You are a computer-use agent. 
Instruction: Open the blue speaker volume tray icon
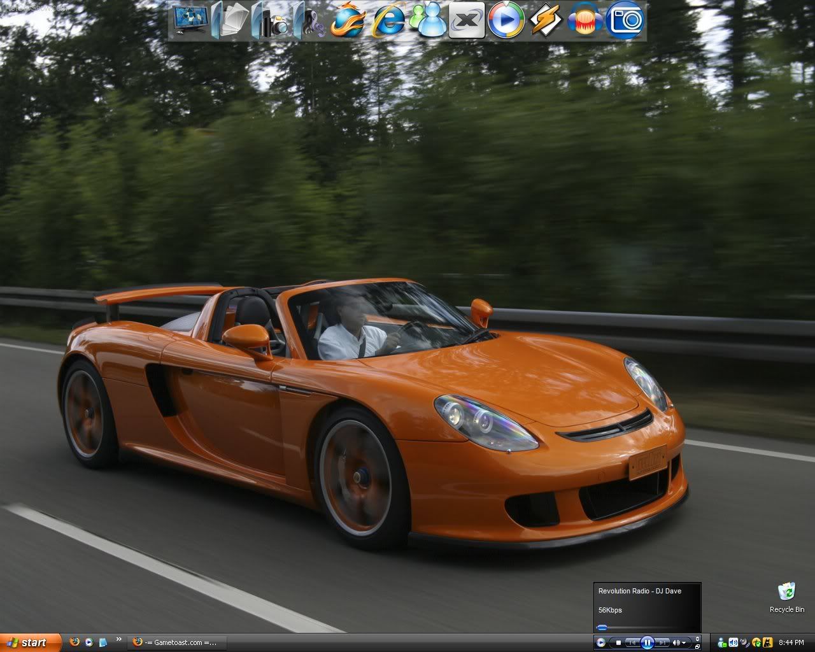coord(733,642)
